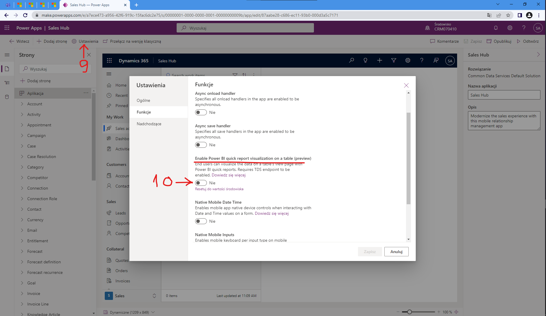
Task: Open notifications bell in Power Apps header
Action: click(x=496, y=28)
